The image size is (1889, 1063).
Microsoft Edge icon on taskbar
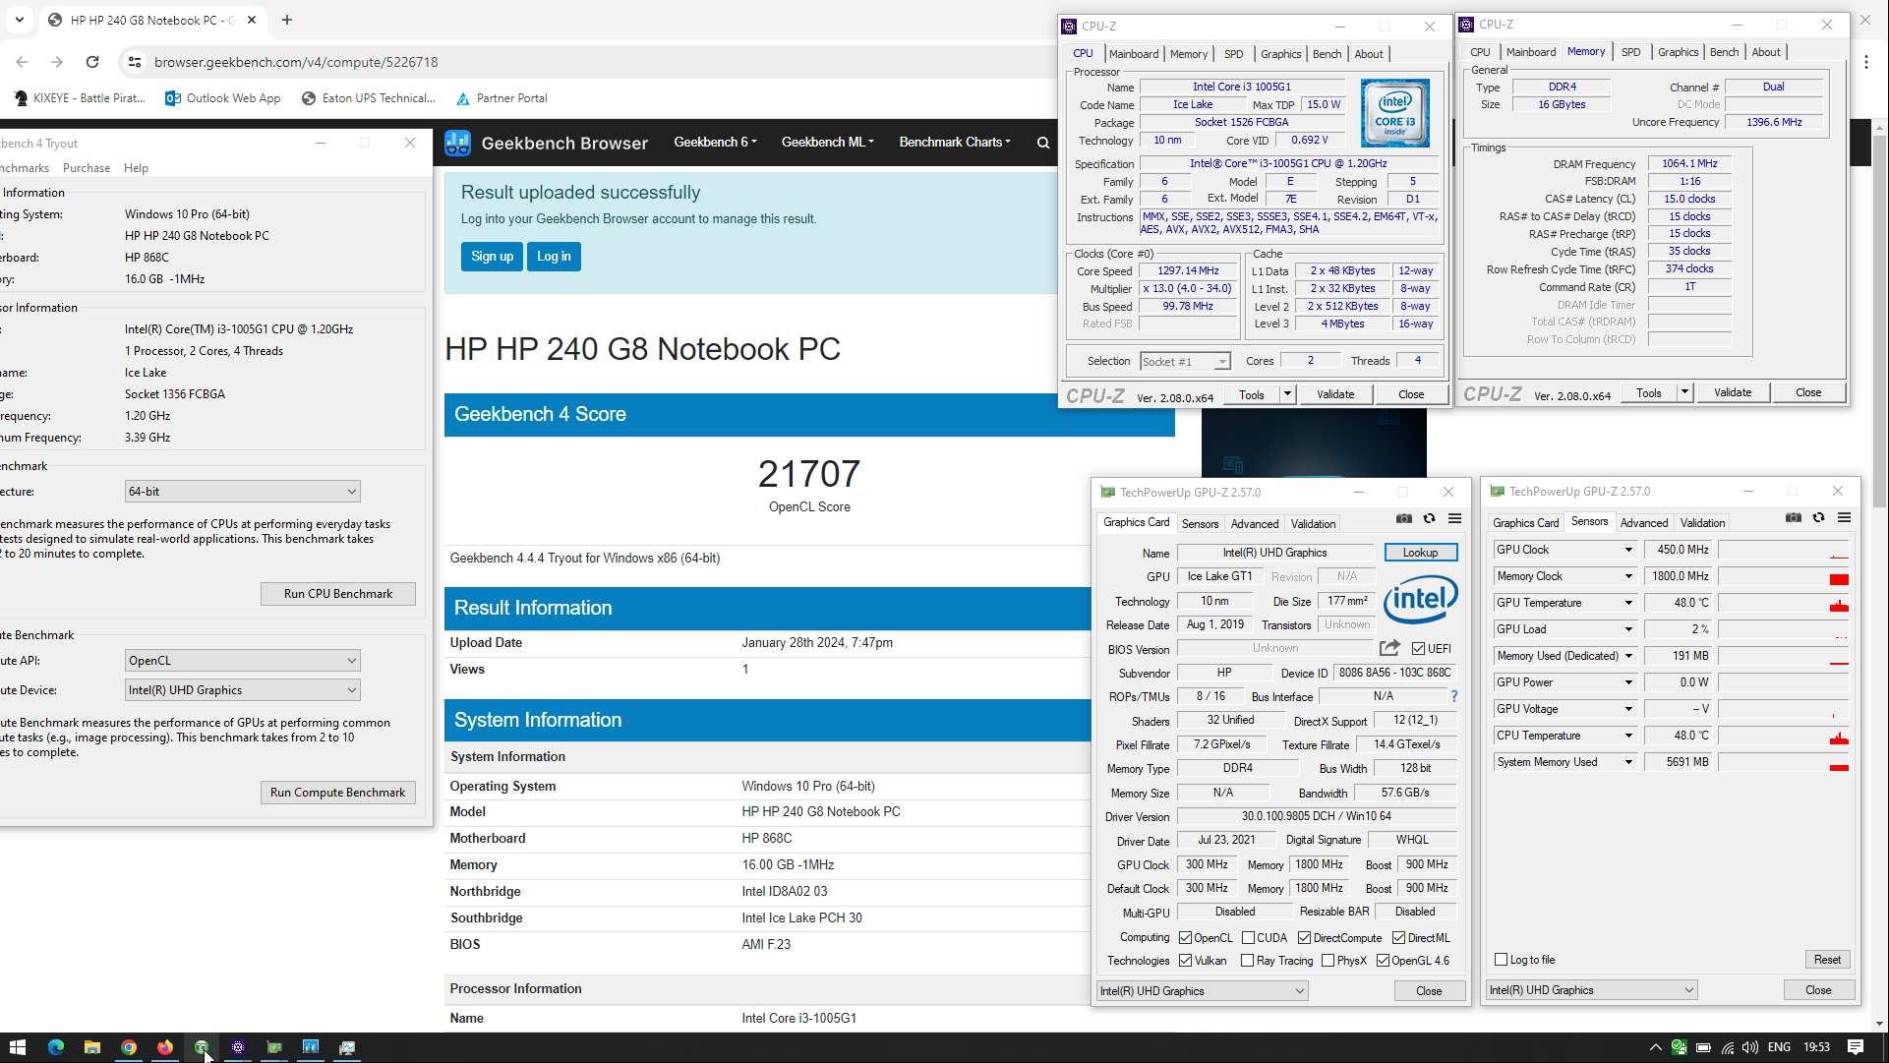click(x=55, y=1047)
